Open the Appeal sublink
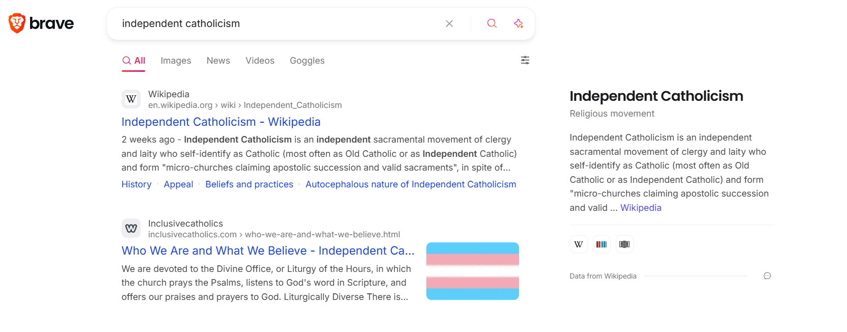 point(178,184)
